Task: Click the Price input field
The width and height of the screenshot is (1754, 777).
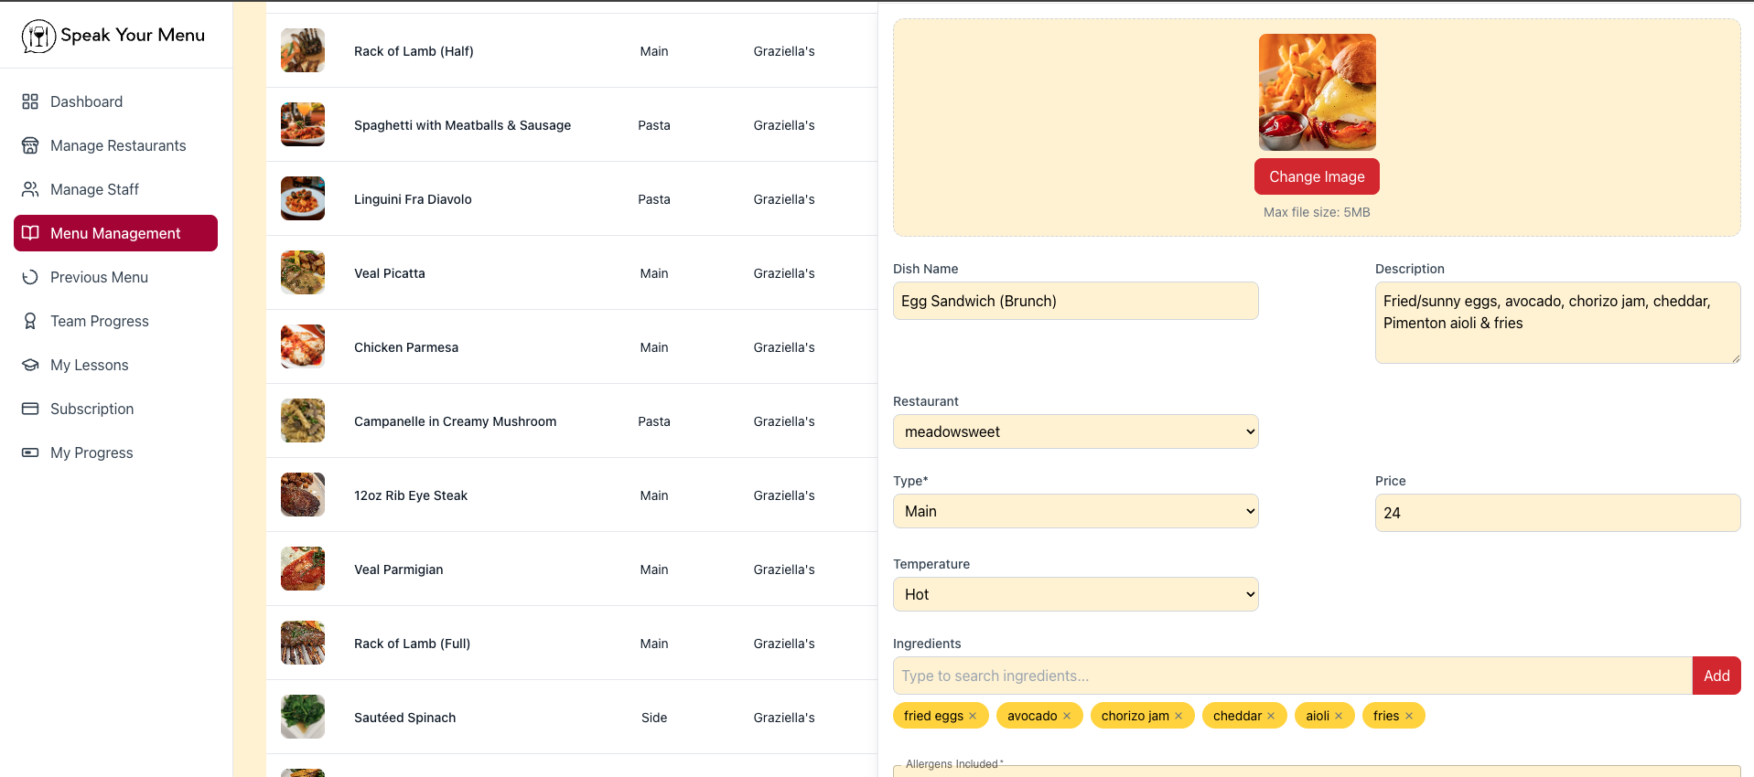Action: 1557,513
